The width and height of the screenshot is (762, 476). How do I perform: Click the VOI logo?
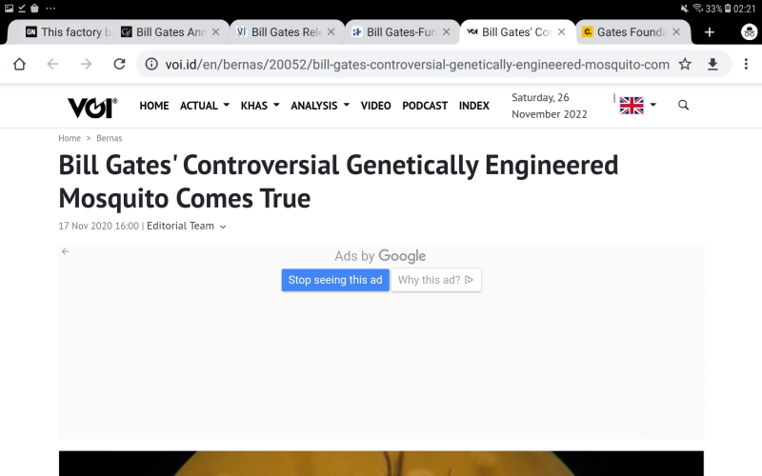[x=91, y=106]
